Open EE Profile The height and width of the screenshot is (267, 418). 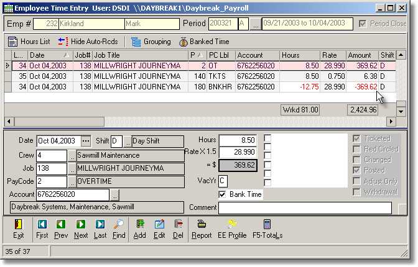tap(232, 229)
